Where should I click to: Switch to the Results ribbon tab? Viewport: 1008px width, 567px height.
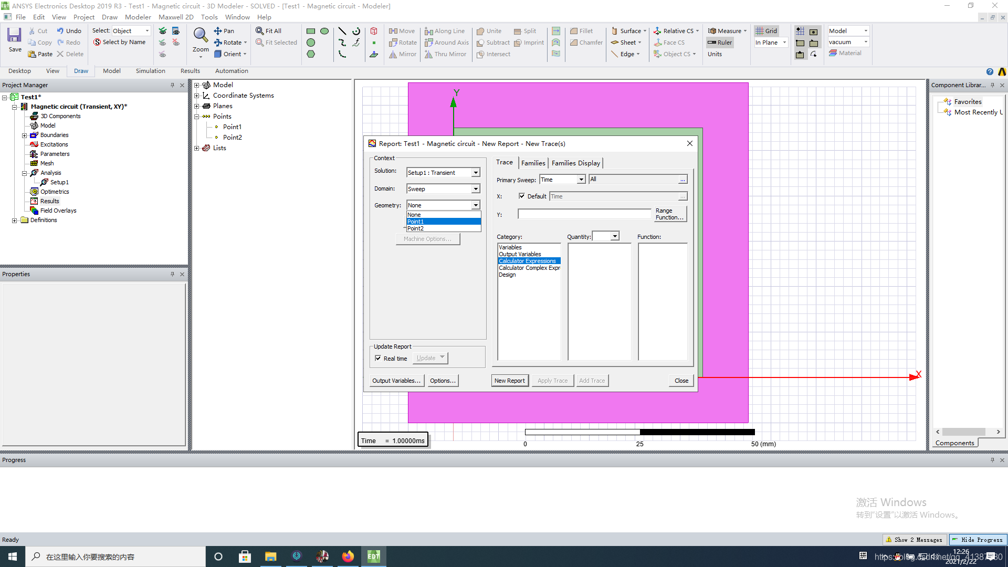tap(190, 71)
